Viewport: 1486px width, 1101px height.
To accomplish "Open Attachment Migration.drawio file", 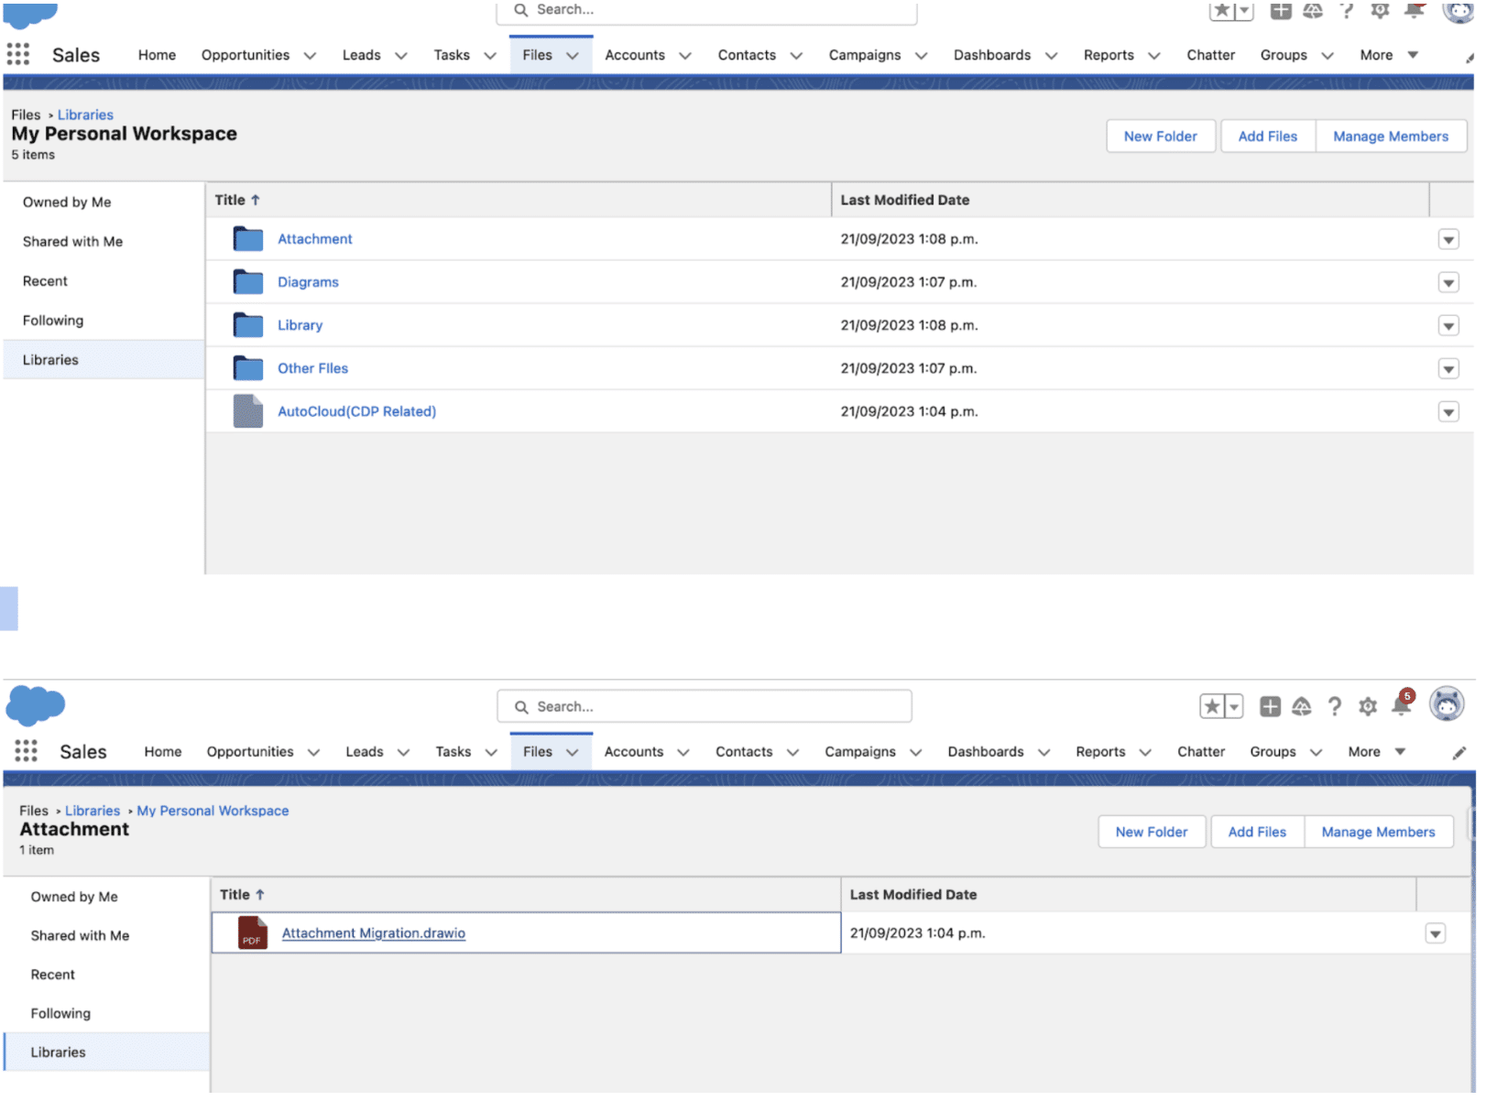I will coord(372,932).
